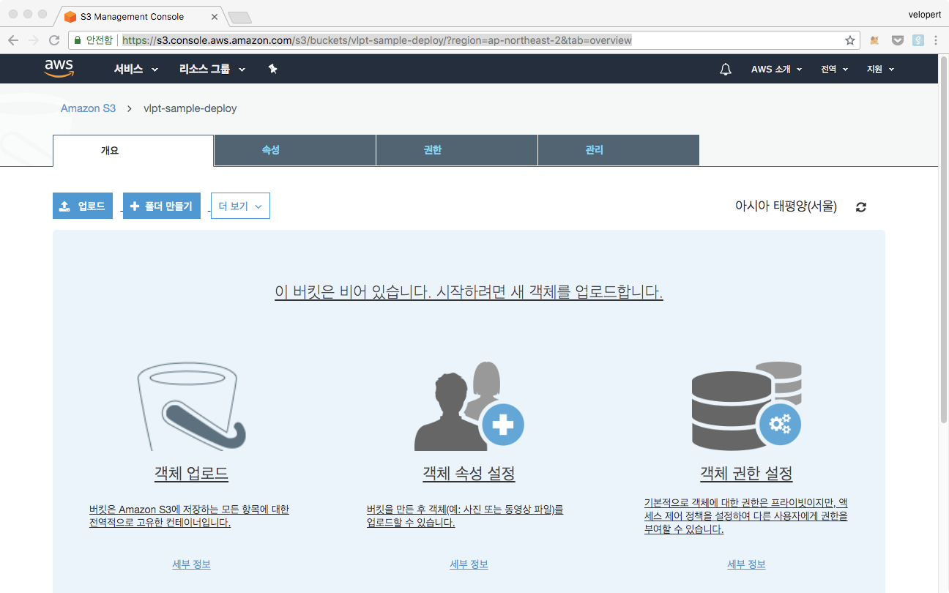
Task: Click the vlpt-sample-deploy breadcrumb text
Action: tap(190, 108)
